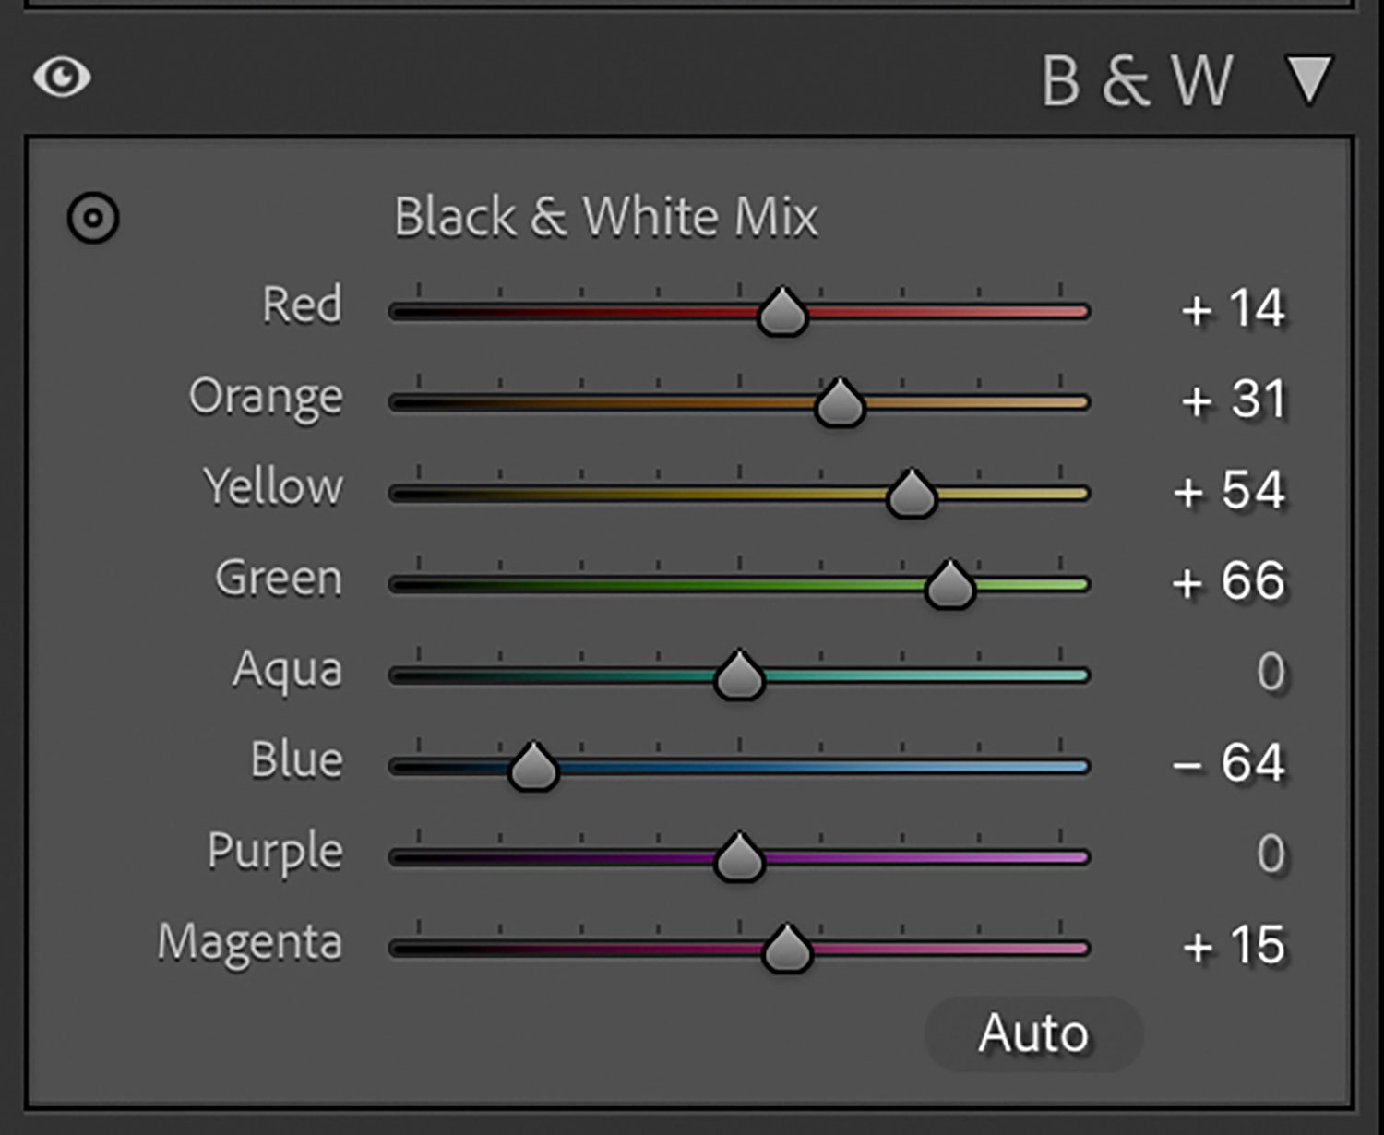Screen dimensions: 1384x1135
Task: Select the Magenta value field showing +15
Action: [x=1234, y=946]
